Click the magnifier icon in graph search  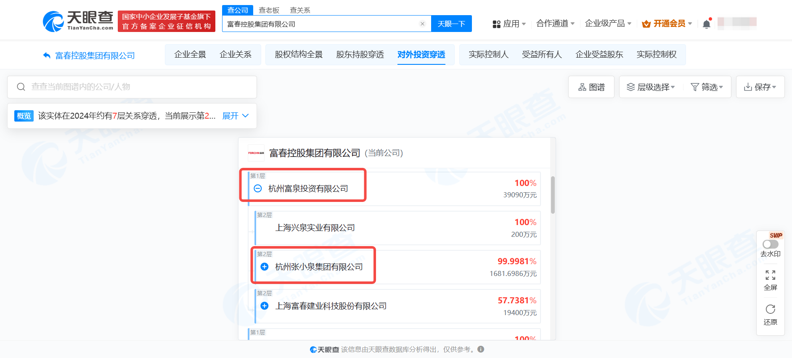[21, 87]
